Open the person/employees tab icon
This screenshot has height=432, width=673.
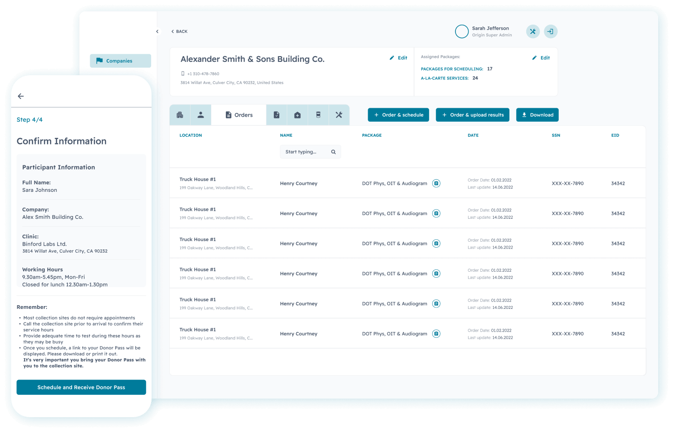coord(201,115)
